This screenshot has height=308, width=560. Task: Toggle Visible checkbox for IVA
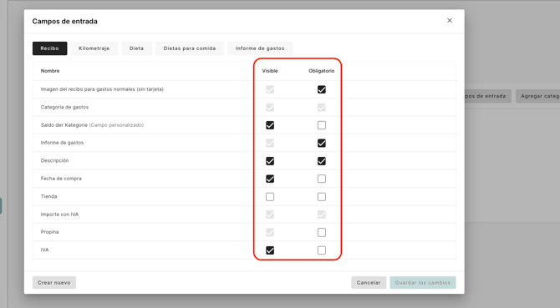point(270,250)
